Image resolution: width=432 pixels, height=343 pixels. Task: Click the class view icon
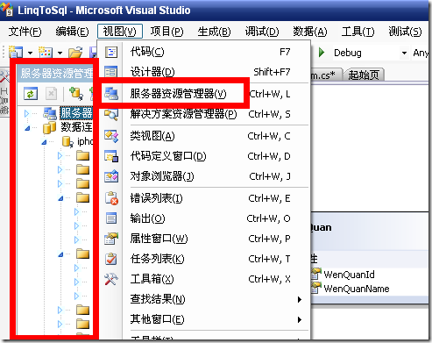111,136
